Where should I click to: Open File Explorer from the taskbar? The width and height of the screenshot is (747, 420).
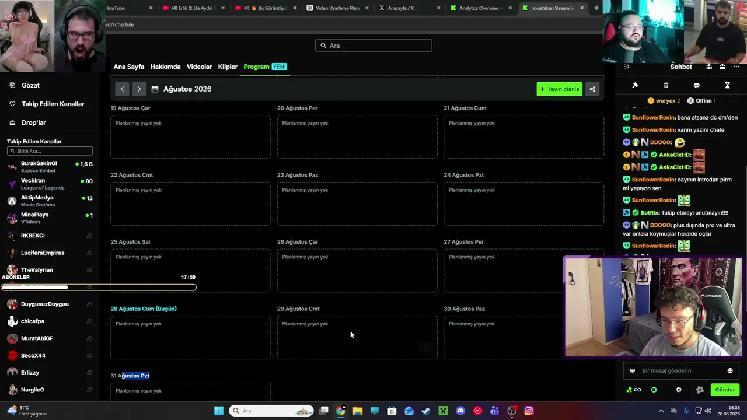click(358, 411)
